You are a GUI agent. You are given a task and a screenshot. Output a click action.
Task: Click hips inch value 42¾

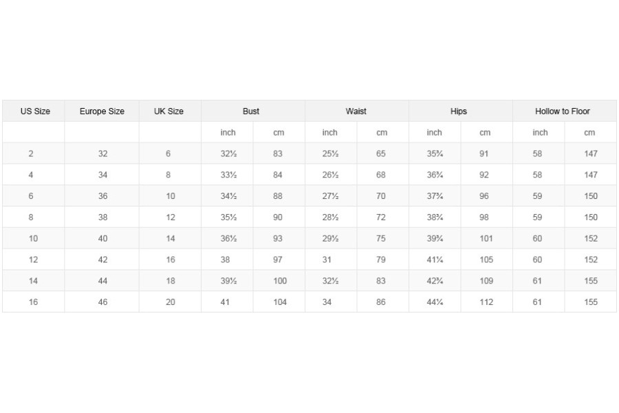[x=435, y=281]
